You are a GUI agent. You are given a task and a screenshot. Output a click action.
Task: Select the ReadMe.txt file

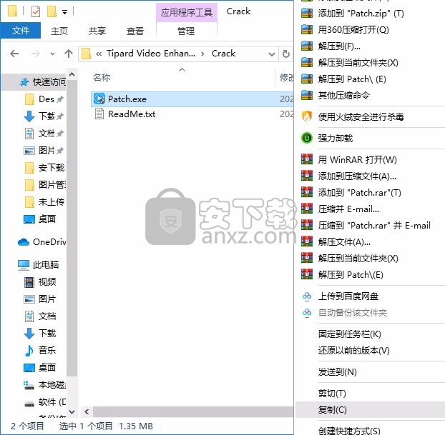192,114
